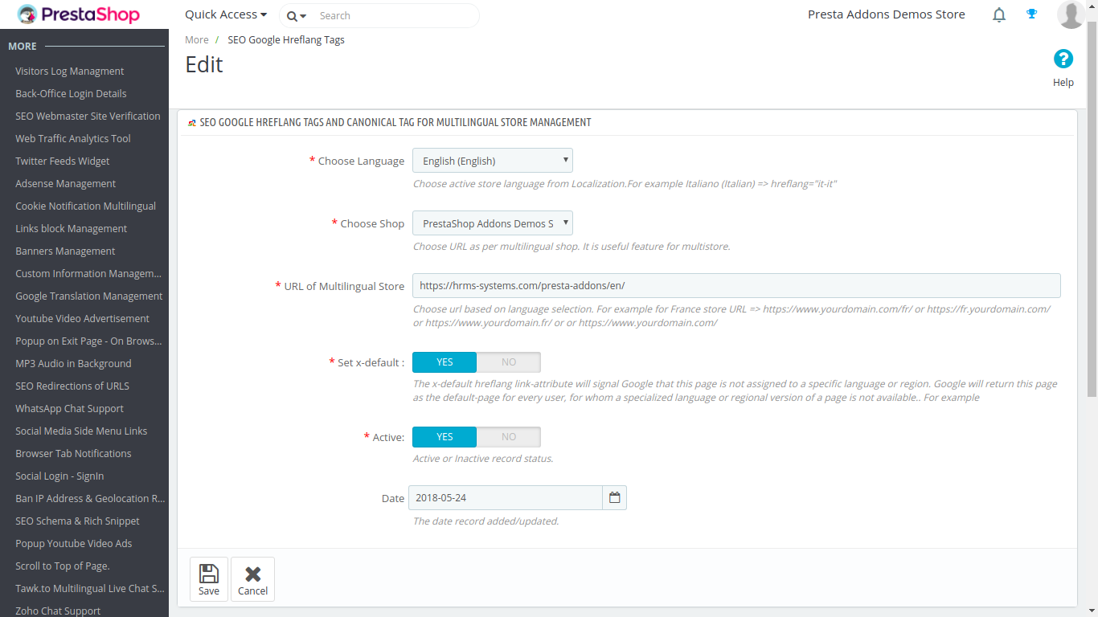Expand the Quick Access menu
This screenshot has width=1098, height=617.
click(226, 14)
